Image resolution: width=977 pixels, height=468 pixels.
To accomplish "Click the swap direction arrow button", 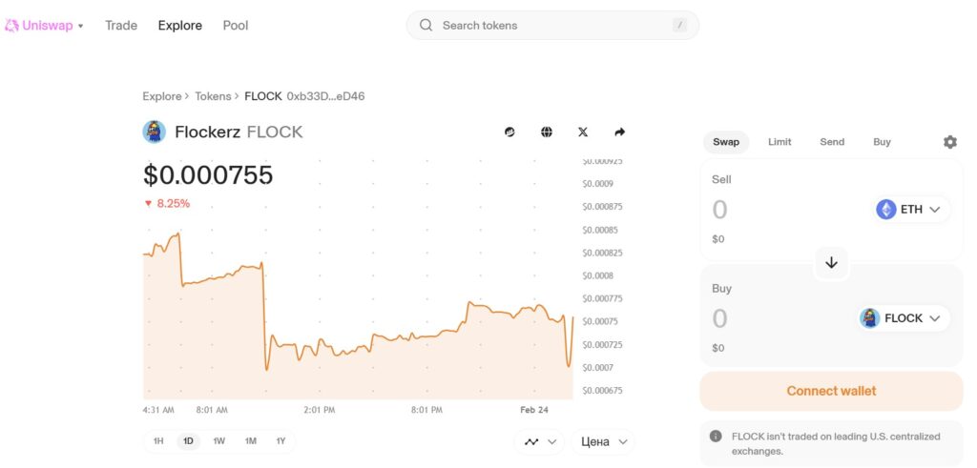I will (831, 263).
